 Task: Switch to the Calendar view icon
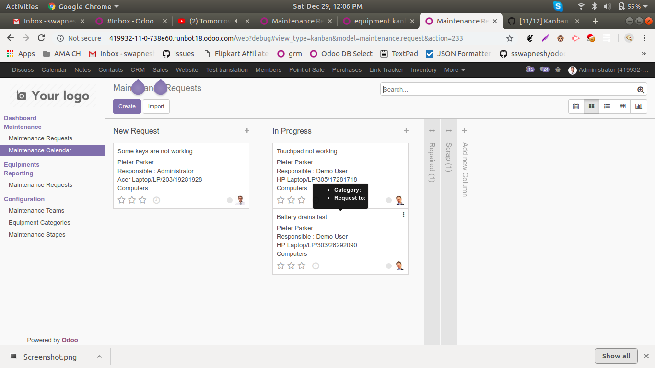576,106
